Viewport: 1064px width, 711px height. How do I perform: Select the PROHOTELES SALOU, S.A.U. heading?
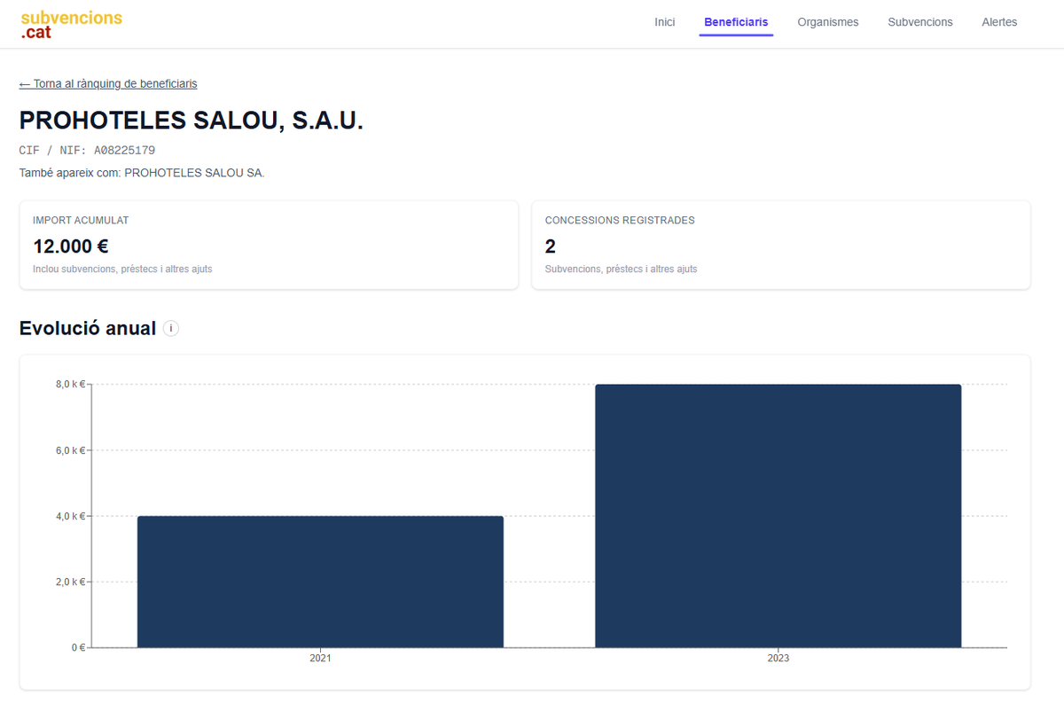click(192, 121)
